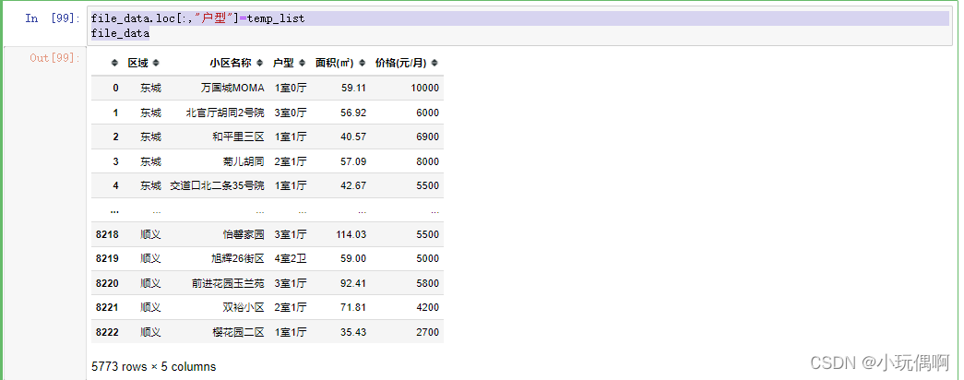This screenshot has height=380, width=964.
Task: Click price value 2700
Action: point(427,332)
